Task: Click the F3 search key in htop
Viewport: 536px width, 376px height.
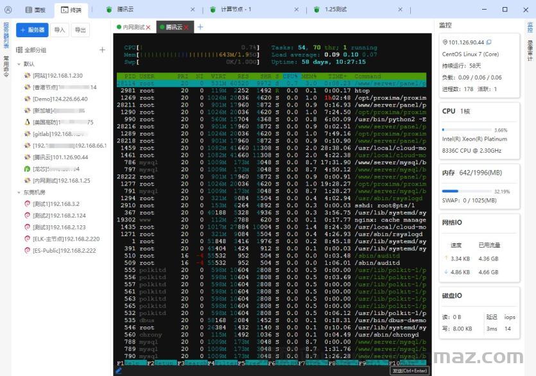Action: (193, 363)
